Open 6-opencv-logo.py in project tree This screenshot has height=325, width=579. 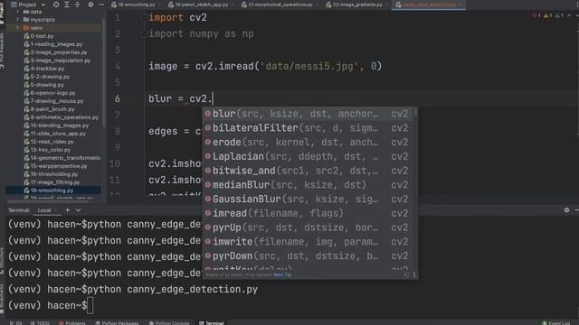click(x=50, y=93)
